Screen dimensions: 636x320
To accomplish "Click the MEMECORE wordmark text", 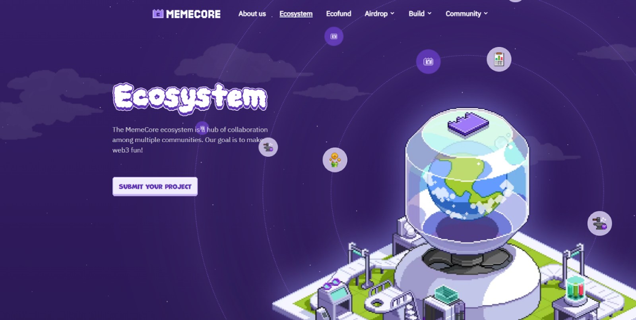I will coord(193,14).
